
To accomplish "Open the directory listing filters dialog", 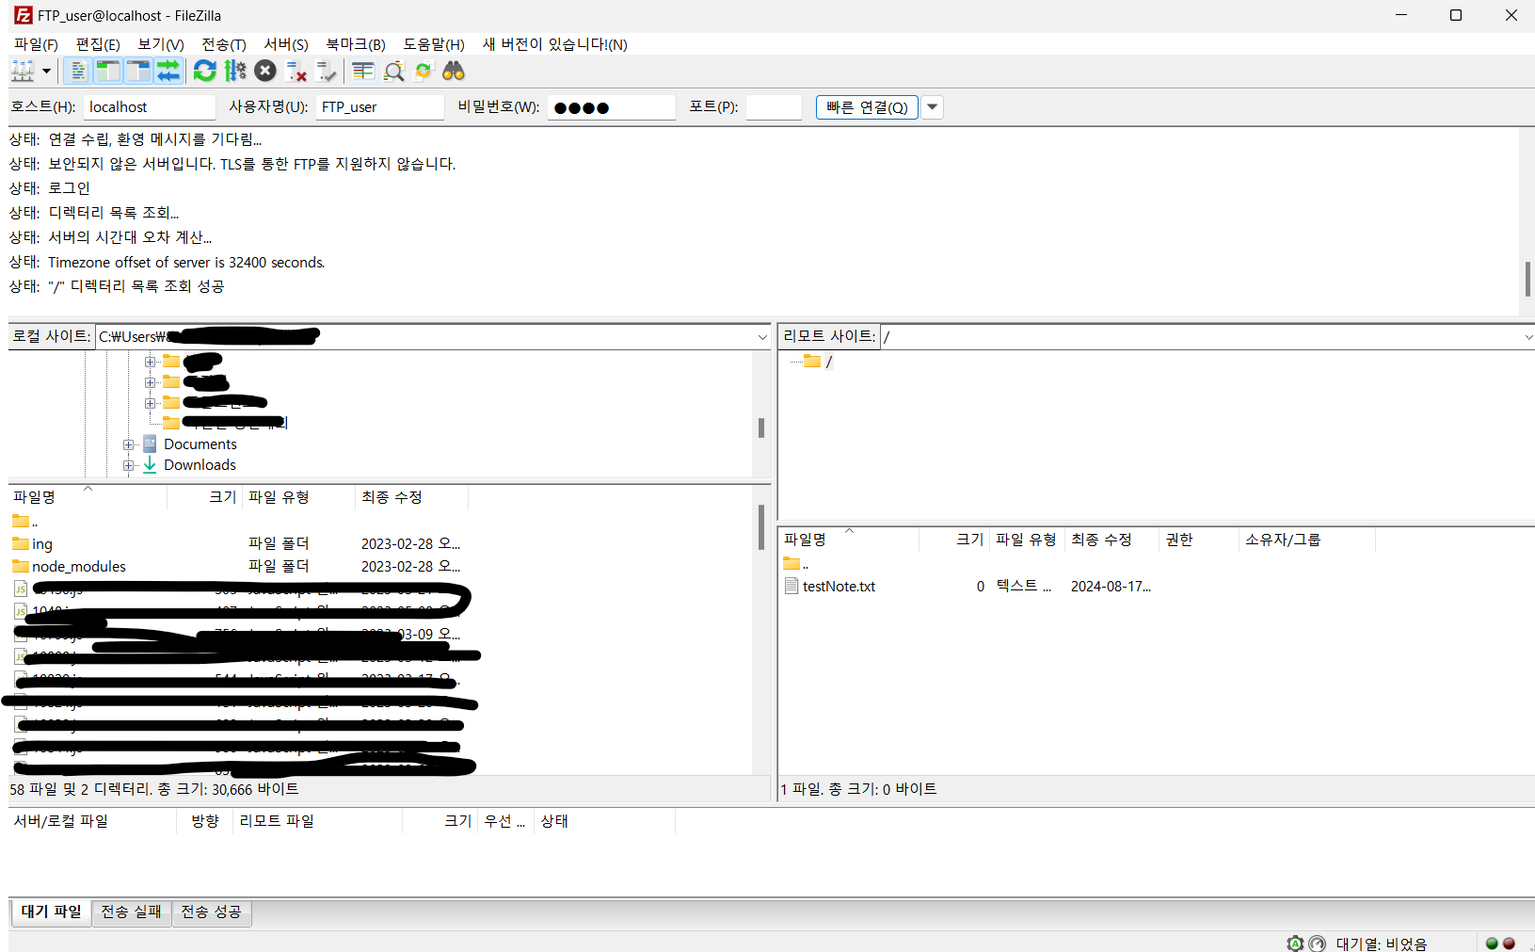I will [363, 71].
